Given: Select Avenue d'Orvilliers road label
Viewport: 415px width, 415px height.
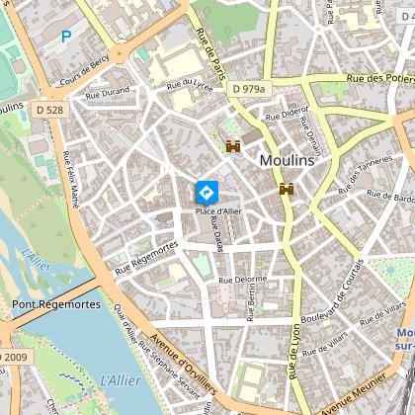Looking at the screenshot, I should pyautogui.click(x=184, y=364).
